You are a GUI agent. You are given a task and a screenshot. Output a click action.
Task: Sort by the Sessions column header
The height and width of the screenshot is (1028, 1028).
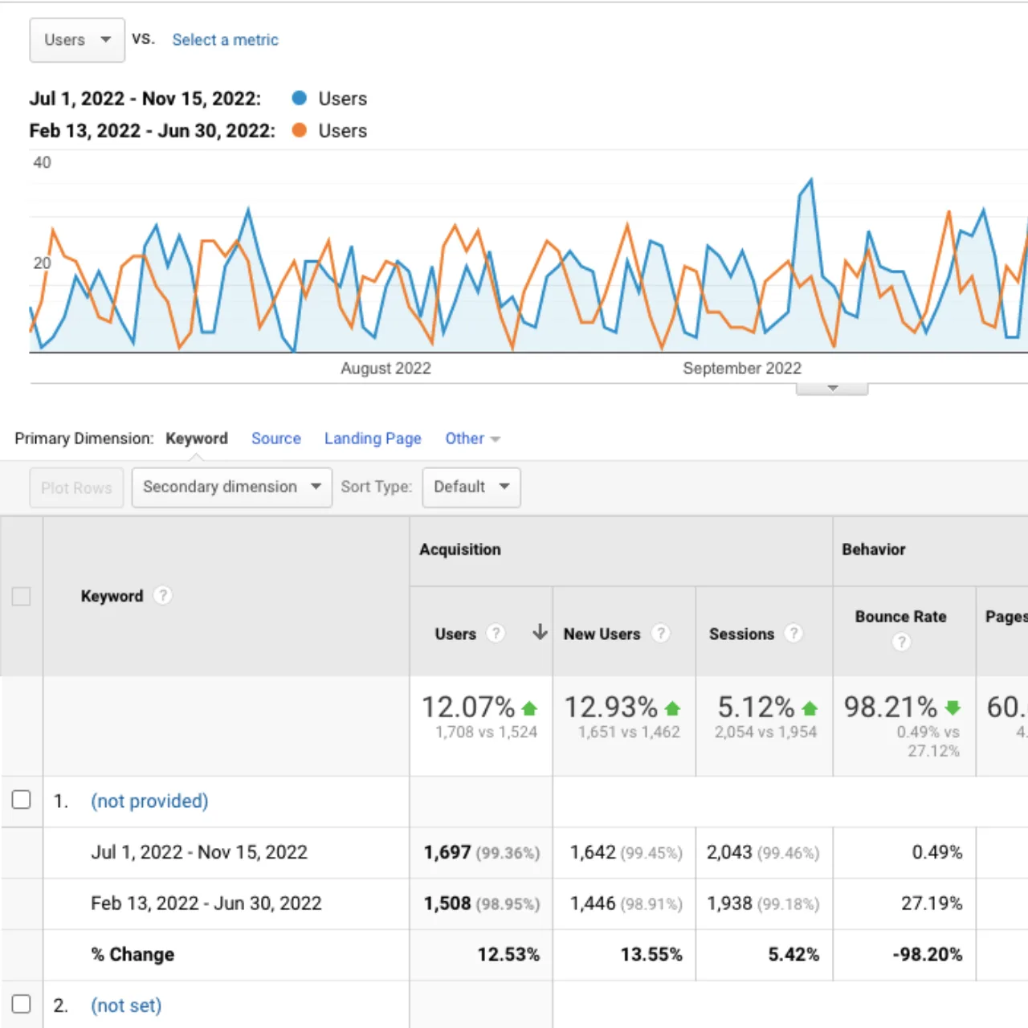pos(741,634)
